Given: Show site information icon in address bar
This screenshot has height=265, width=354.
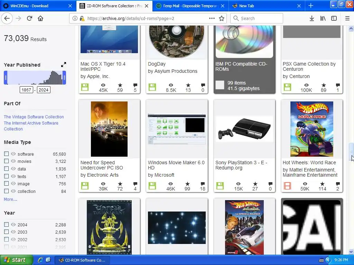Looking at the screenshot, I should 75,18.
